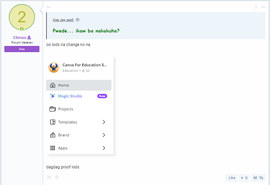This screenshot has height=185, width=270.
Task: Click the Canva For Education team name
Action: pyautogui.click(x=84, y=65)
